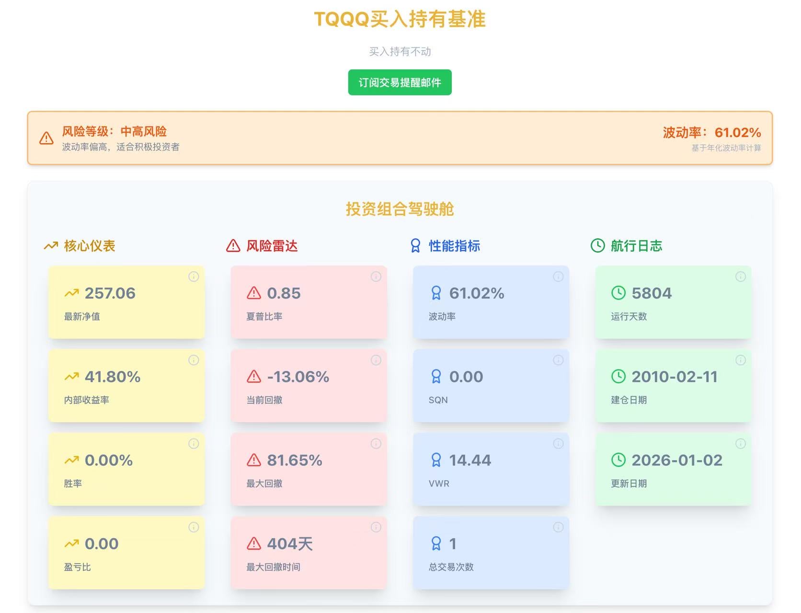The width and height of the screenshot is (801, 613).
Task: Click the 航行日志 section heading
Action: [x=636, y=246]
